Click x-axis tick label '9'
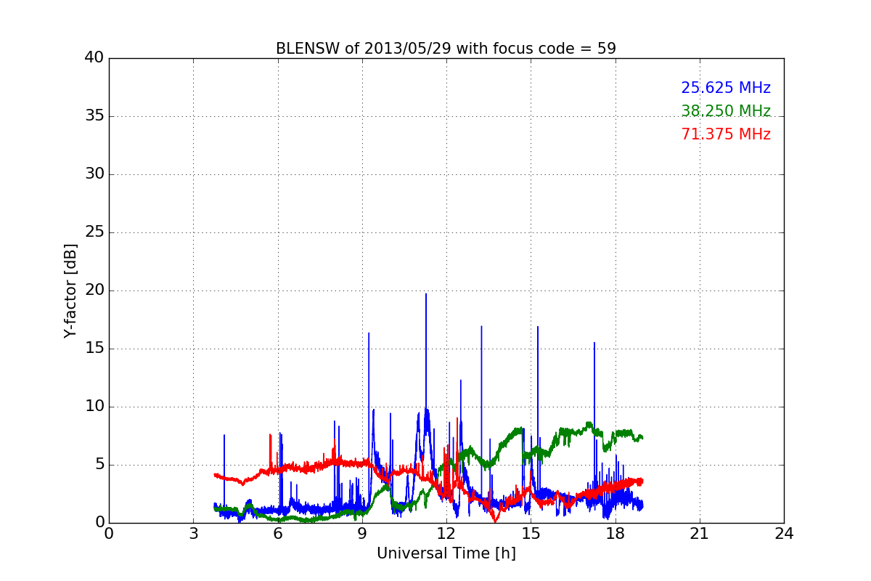The height and width of the screenshot is (581, 871). pyautogui.click(x=361, y=534)
